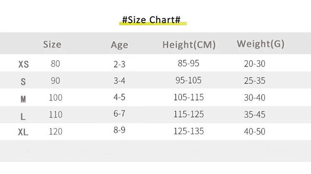Viewport: 311px width, 174px height.
Task: Select the Height(CM) column header
Action: click(x=189, y=45)
